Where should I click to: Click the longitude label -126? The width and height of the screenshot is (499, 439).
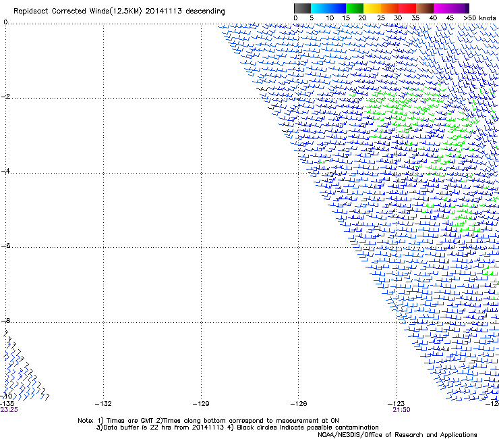click(299, 404)
